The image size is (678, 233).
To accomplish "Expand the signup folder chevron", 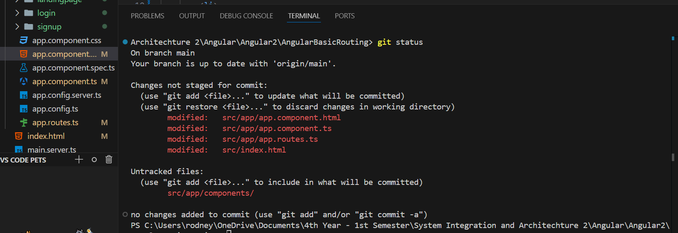I will pyautogui.click(x=17, y=27).
